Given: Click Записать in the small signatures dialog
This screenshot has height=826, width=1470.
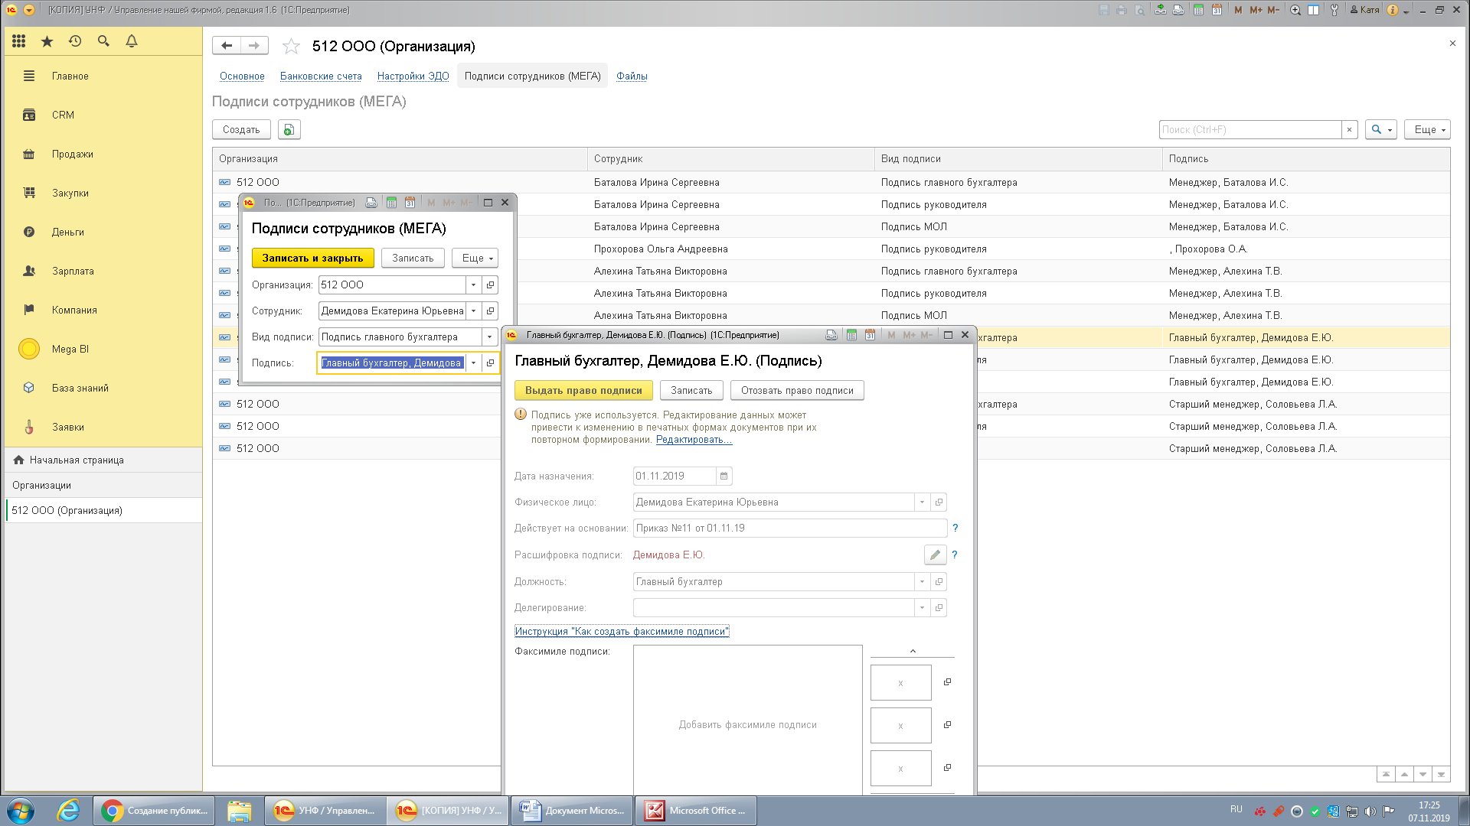Looking at the screenshot, I should 413,258.
